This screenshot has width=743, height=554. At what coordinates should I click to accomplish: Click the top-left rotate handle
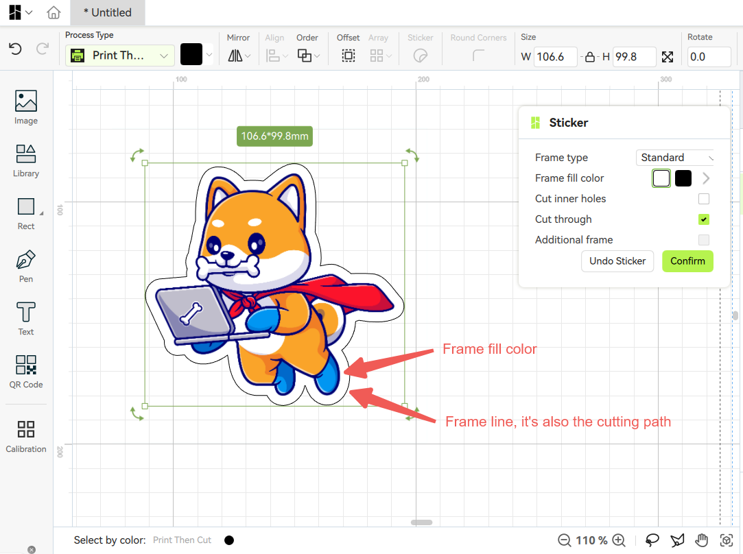point(137,155)
